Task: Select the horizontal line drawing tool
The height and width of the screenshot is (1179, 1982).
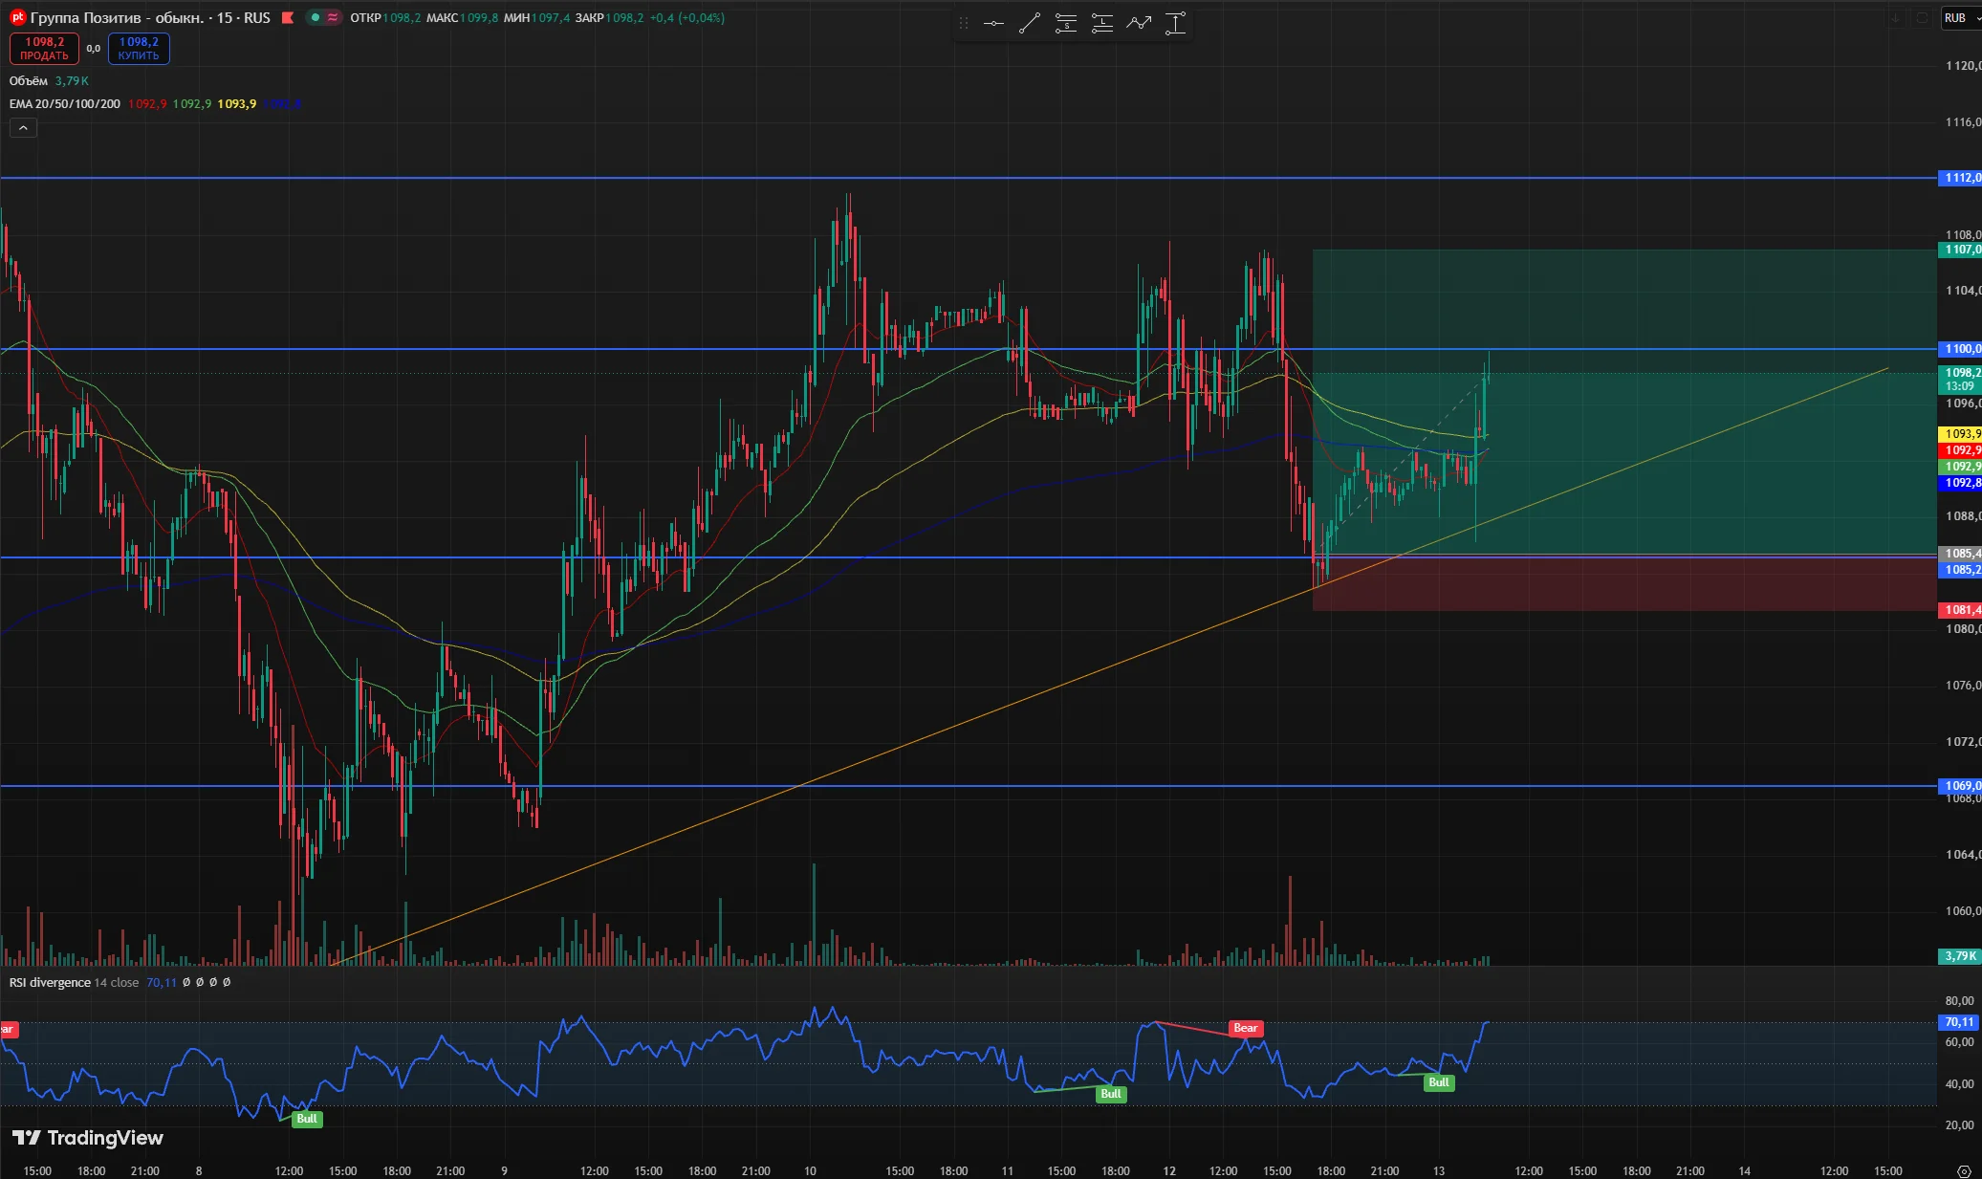Action: coord(993,24)
